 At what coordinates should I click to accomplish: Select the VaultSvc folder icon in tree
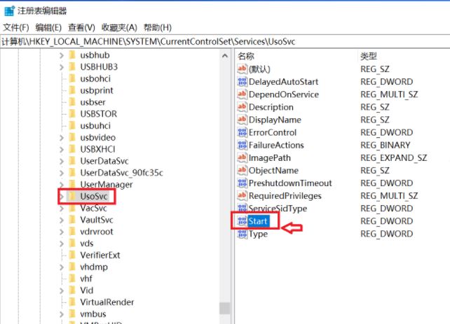pyautogui.click(x=72, y=220)
